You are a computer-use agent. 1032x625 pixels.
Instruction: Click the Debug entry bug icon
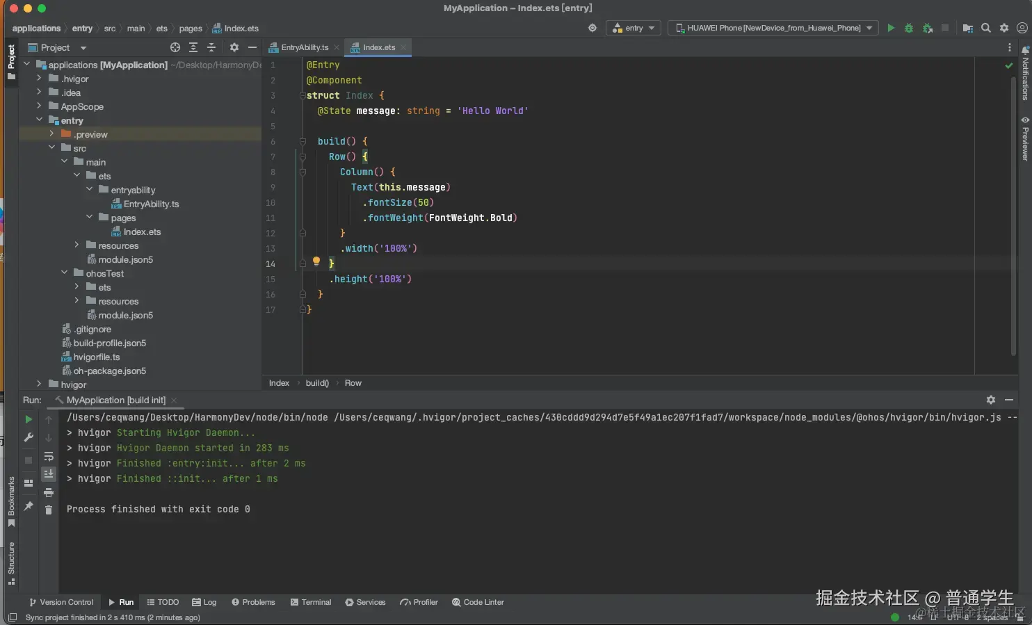point(909,28)
